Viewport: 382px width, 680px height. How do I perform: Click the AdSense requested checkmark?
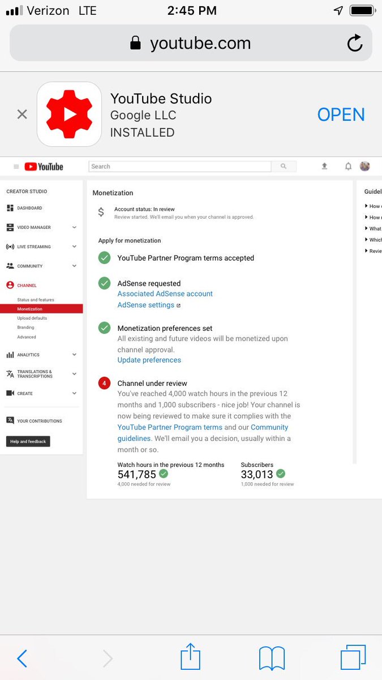(104, 283)
